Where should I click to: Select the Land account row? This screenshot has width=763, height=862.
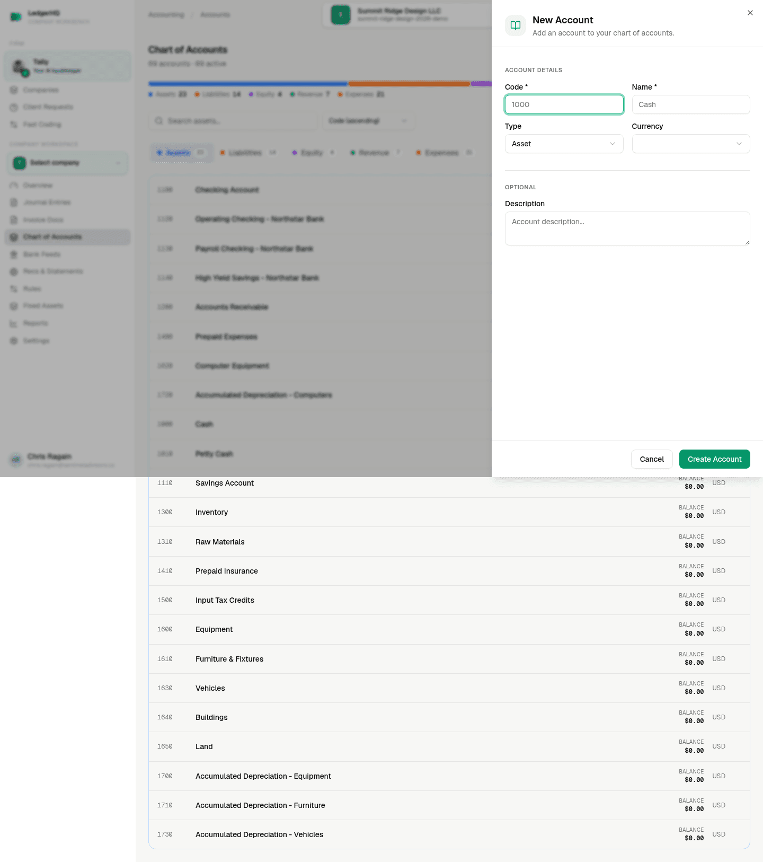[x=449, y=746]
